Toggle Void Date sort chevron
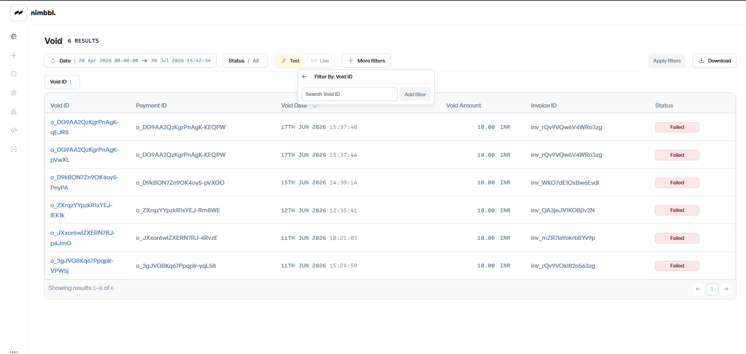Screen dimensions: 746x354 click(315, 106)
